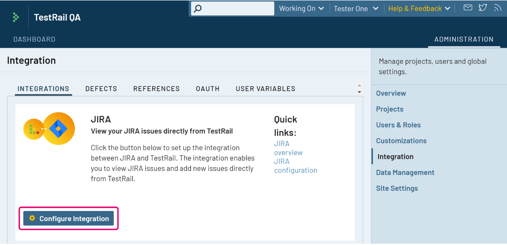
Task: Click the envelope mail icon
Action: tap(468, 7)
